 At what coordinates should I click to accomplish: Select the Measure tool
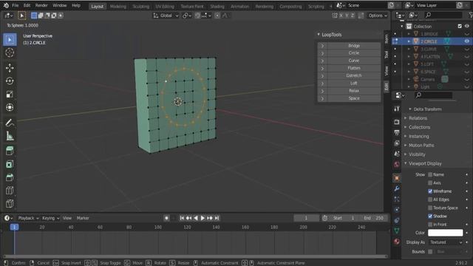click(x=10, y=136)
